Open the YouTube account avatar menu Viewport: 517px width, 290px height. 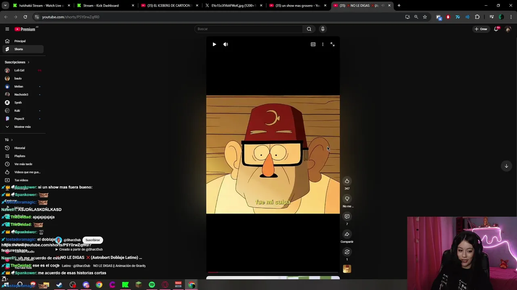point(508,29)
